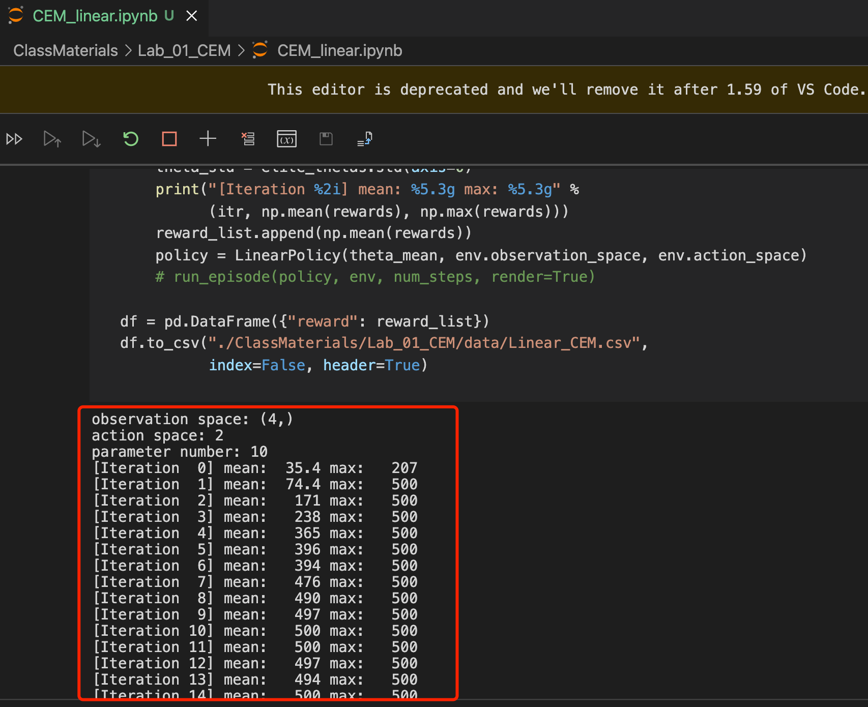Click Iteration 0 output row

[x=255, y=468]
